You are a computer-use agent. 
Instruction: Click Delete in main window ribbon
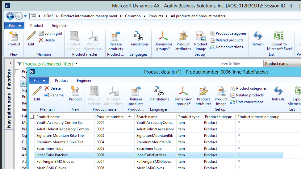tap(47, 40)
